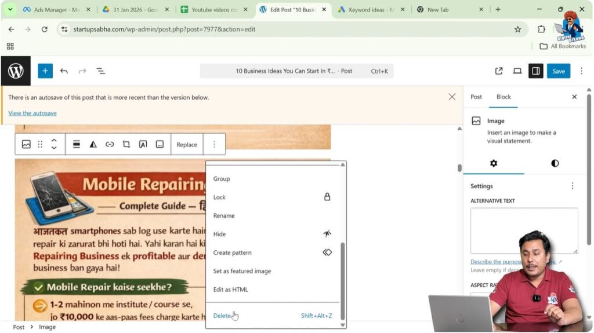Image resolution: width=594 pixels, height=333 pixels.
Task: Add caption to the image
Action: (x=160, y=144)
